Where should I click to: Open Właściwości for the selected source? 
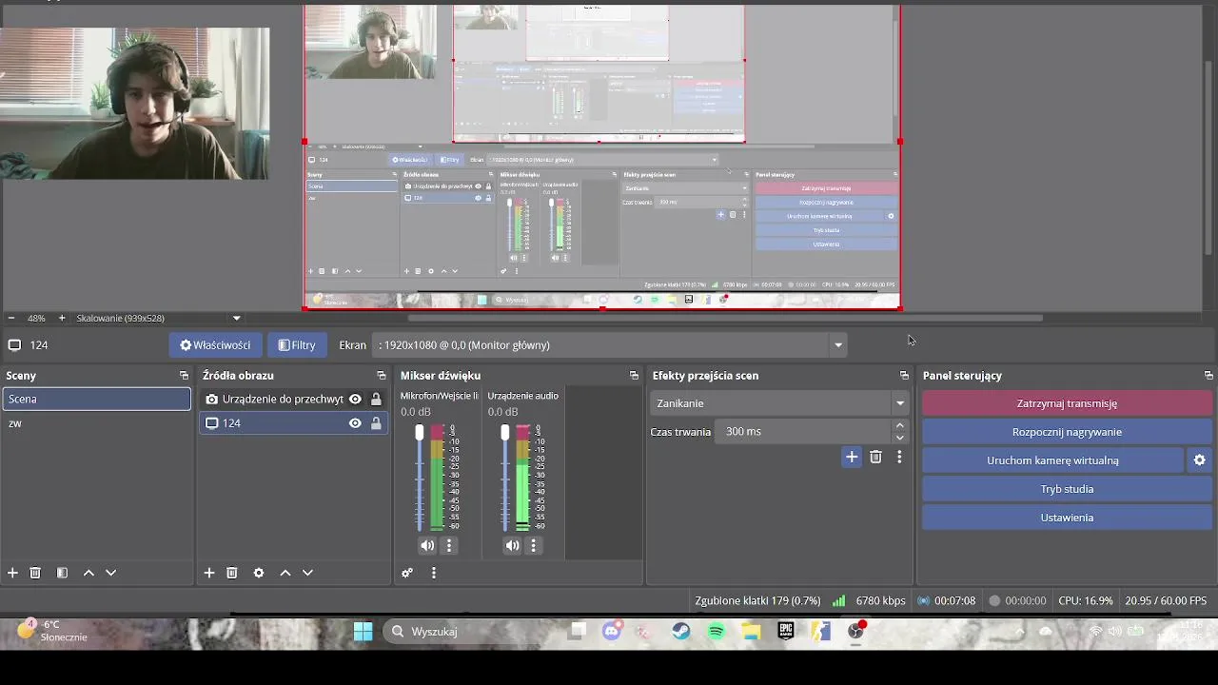pyautogui.click(x=216, y=345)
